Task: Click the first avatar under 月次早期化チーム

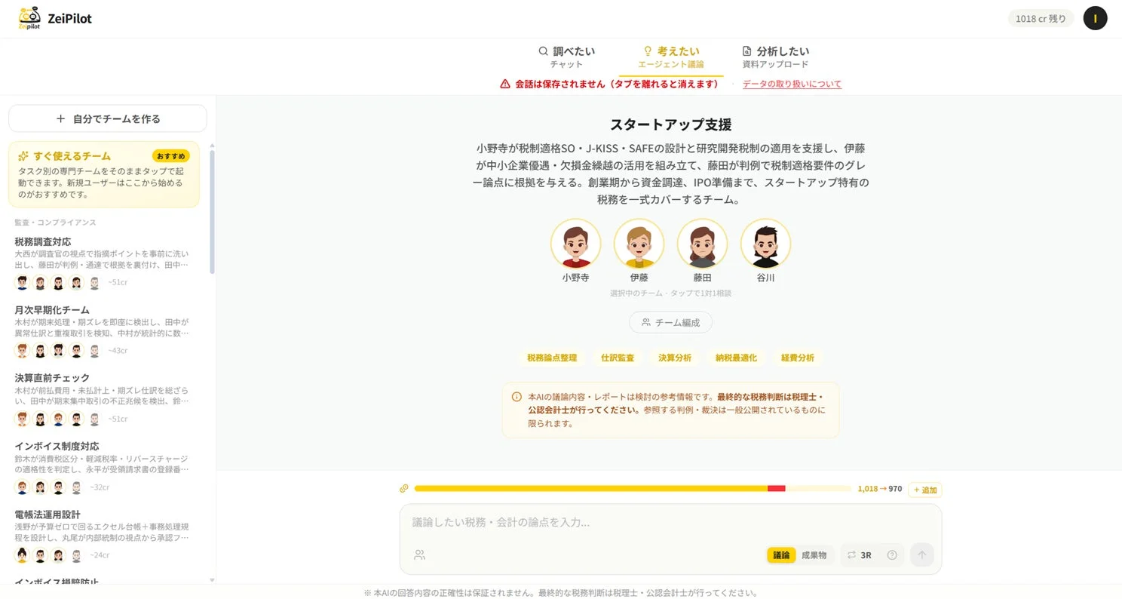Action: click(23, 351)
